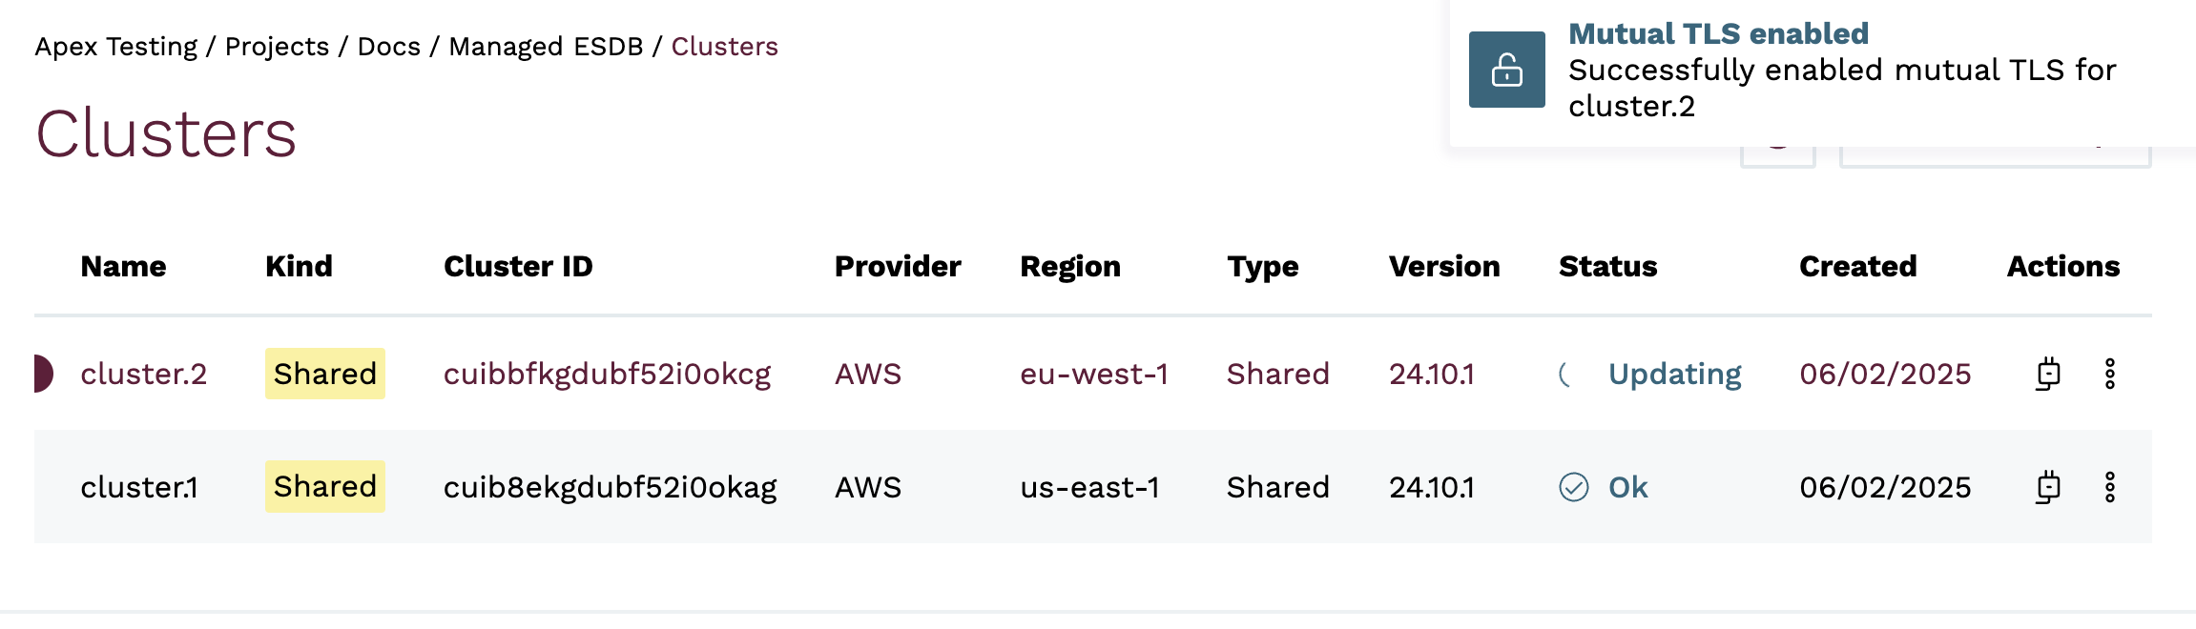Open the three-dot actions menu for cluster.1
This screenshot has height=629, width=2196.
[x=2109, y=487]
